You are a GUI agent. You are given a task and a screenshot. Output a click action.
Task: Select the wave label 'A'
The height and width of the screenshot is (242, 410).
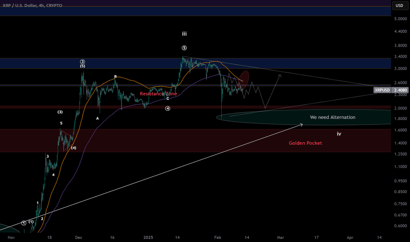click(x=98, y=118)
